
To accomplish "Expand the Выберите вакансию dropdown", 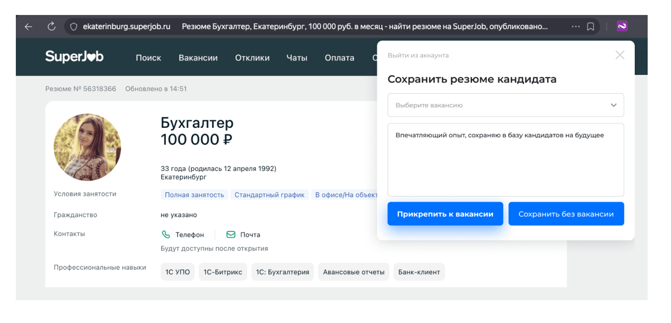I will pyautogui.click(x=506, y=105).
